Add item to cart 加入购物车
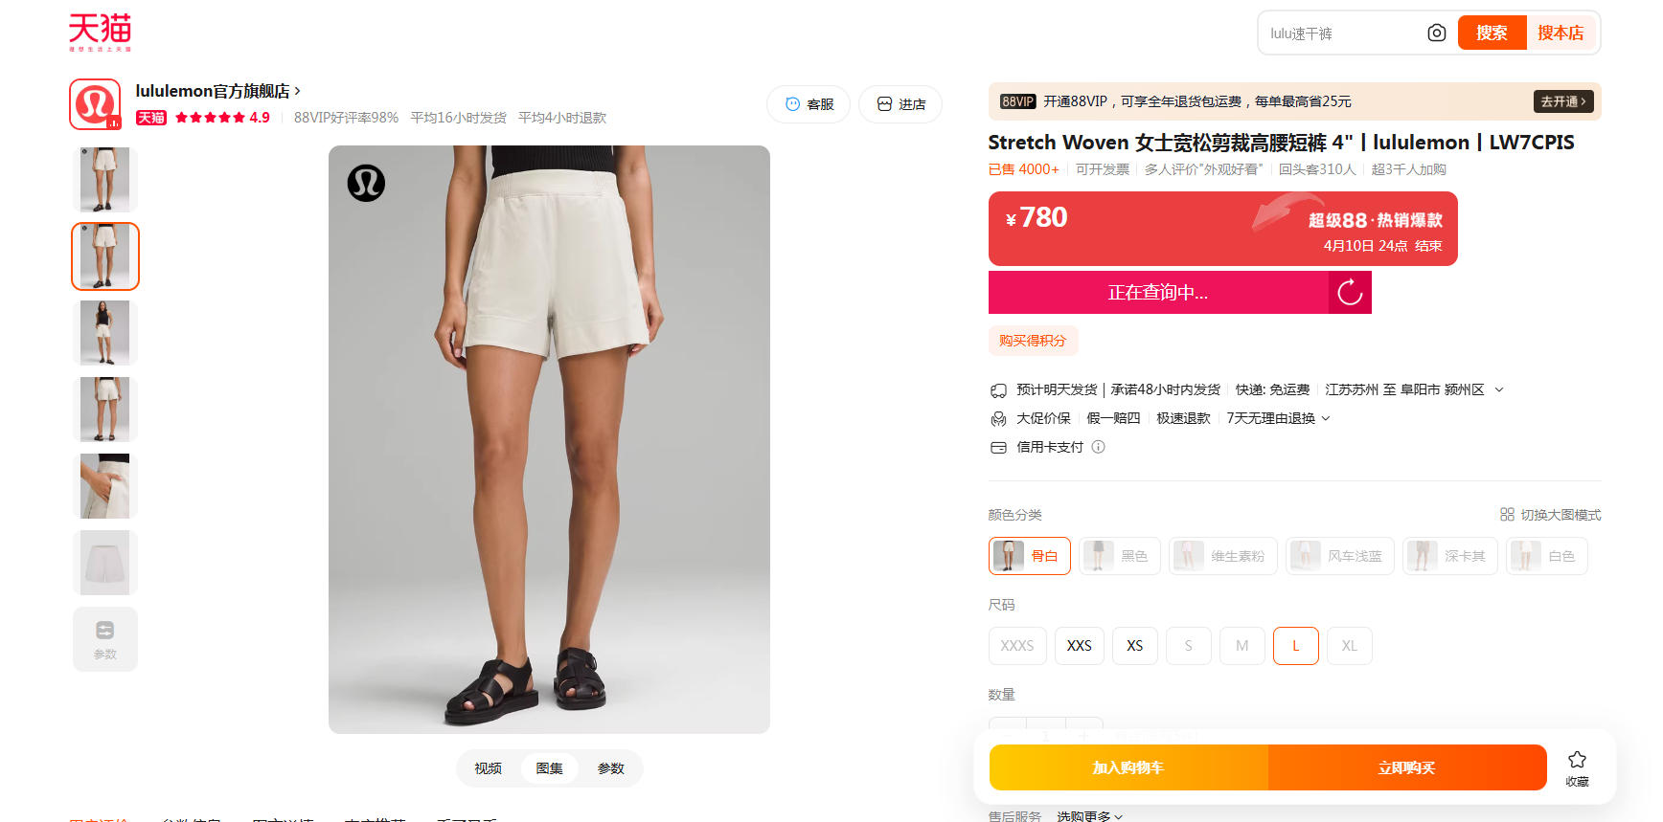 coord(1128,767)
